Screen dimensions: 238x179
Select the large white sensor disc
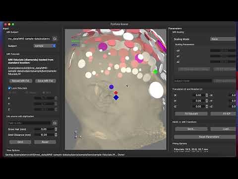pyautogui.click(x=156, y=90)
